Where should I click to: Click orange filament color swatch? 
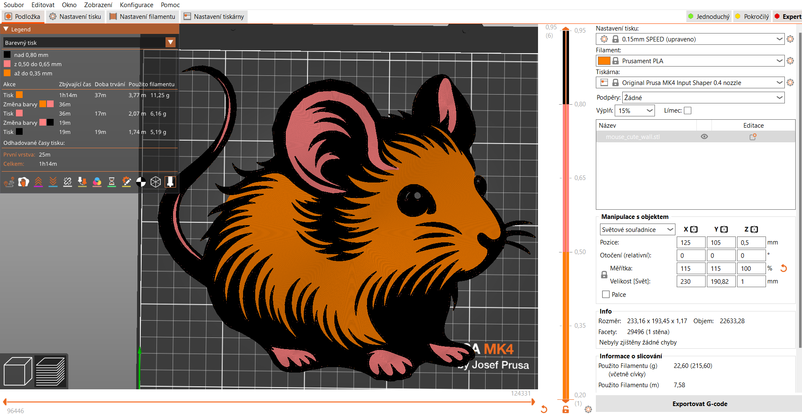[x=604, y=61]
